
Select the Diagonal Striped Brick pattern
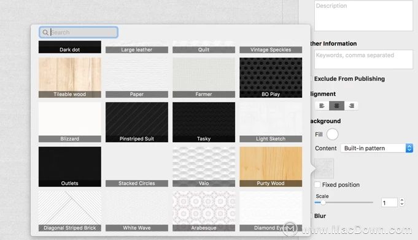[70, 211]
